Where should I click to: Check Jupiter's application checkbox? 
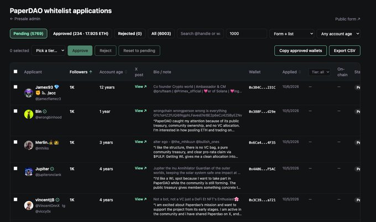[15, 168]
